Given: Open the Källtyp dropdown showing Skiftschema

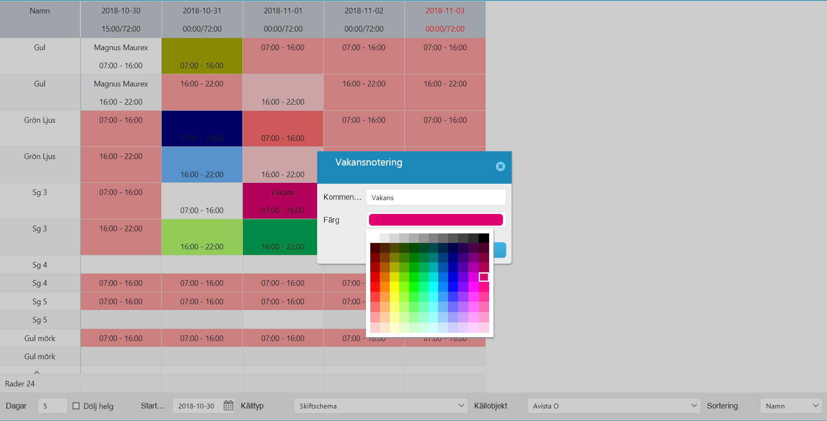Looking at the screenshot, I should tap(381, 406).
